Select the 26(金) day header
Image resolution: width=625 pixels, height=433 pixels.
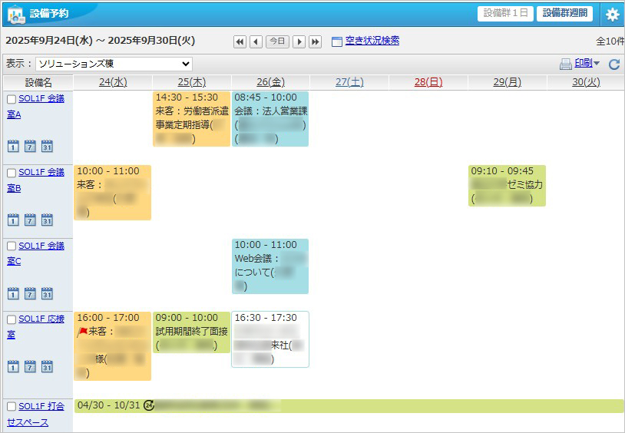(x=270, y=82)
